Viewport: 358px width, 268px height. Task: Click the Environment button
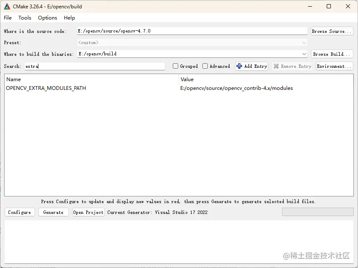tap(335, 66)
